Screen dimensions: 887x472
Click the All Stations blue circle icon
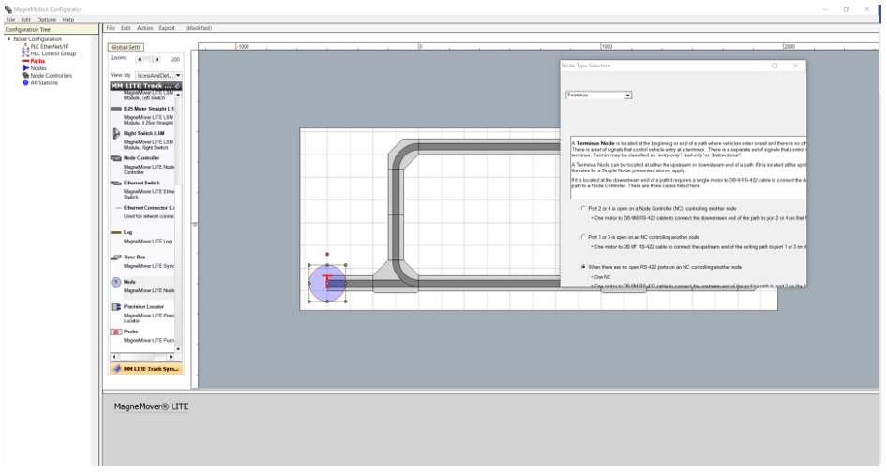pyautogui.click(x=25, y=82)
